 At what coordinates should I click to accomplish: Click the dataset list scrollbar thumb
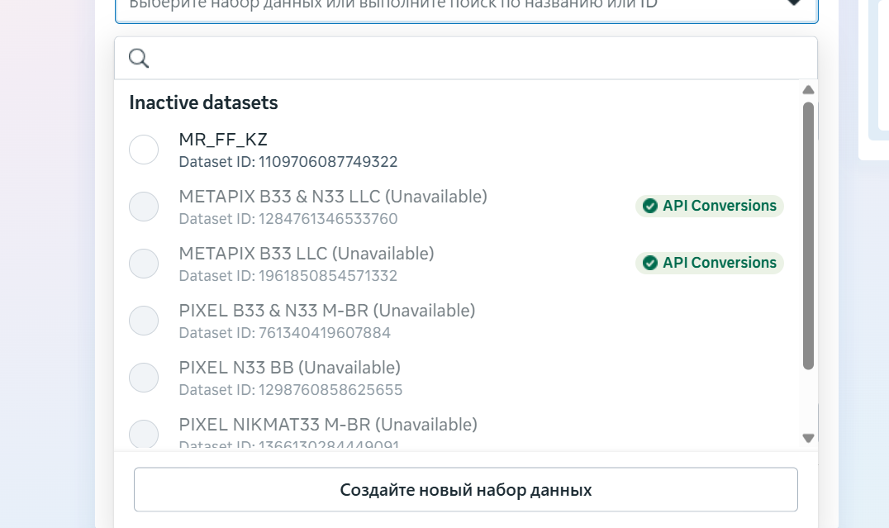point(808,235)
